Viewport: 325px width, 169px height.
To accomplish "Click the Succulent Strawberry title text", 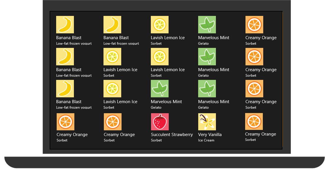I will click(x=172, y=134).
